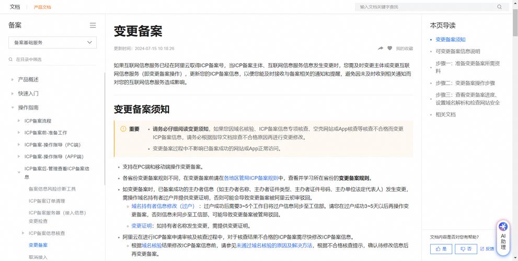518x261 pixels.
Task: Click 文档 in top navigation
Action: click(15, 7)
